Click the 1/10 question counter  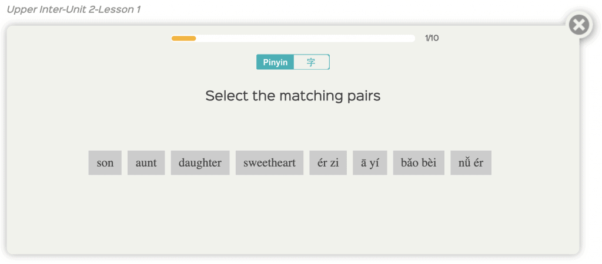point(432,38)
